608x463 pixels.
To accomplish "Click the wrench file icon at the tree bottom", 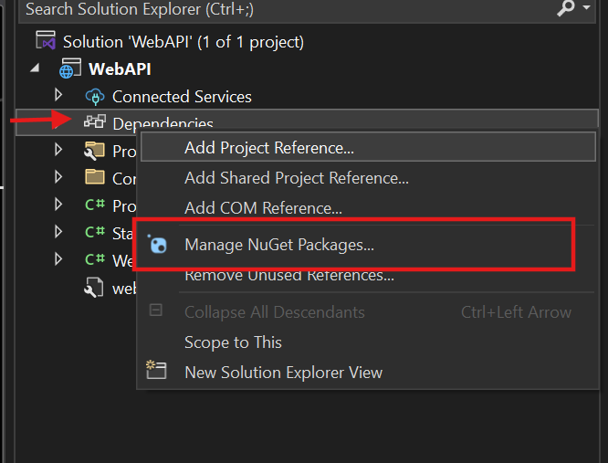I will pyautogui.click(x=93, y=288).
